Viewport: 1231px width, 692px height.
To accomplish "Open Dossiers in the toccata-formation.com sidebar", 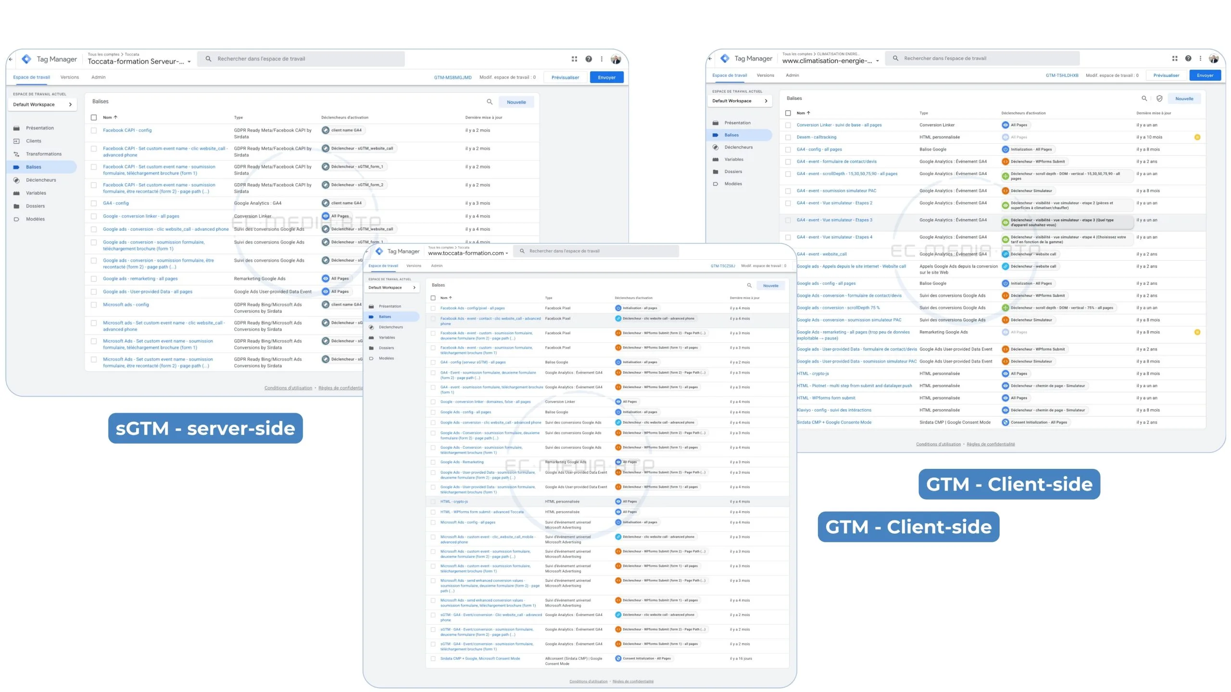I will [x=386, y=348].
